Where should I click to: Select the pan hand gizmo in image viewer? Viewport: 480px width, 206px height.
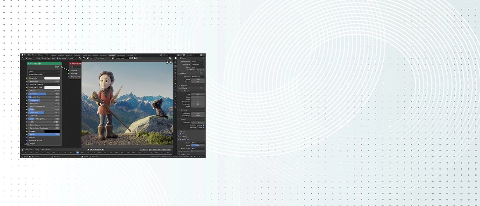coord(167,62)
